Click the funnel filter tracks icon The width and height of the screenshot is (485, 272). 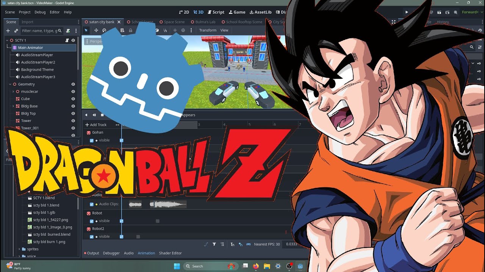tap(214, 244)
